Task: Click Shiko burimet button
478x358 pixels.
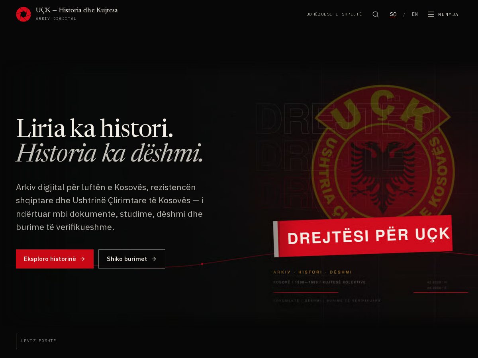Action: (132, 259)
